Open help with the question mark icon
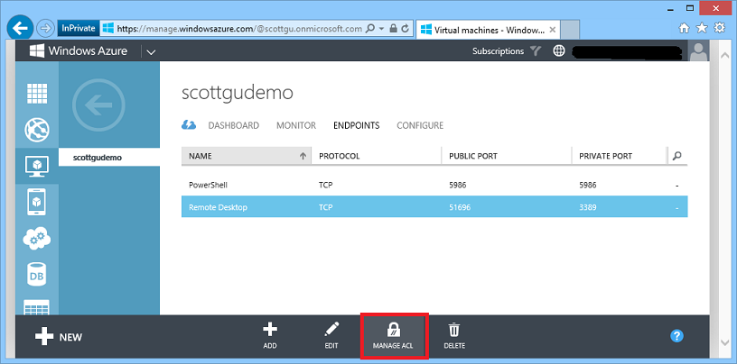The height and width of the screenshot is (364, 737). (x=676, y=336)
